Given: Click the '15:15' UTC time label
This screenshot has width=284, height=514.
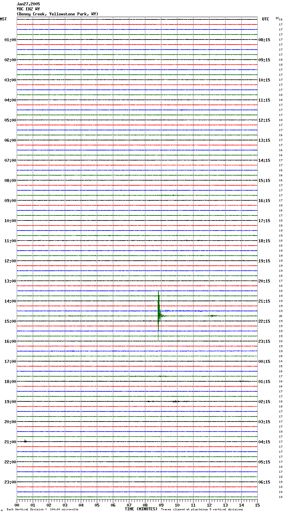Looking at the screenshot, I should (264, 181).
